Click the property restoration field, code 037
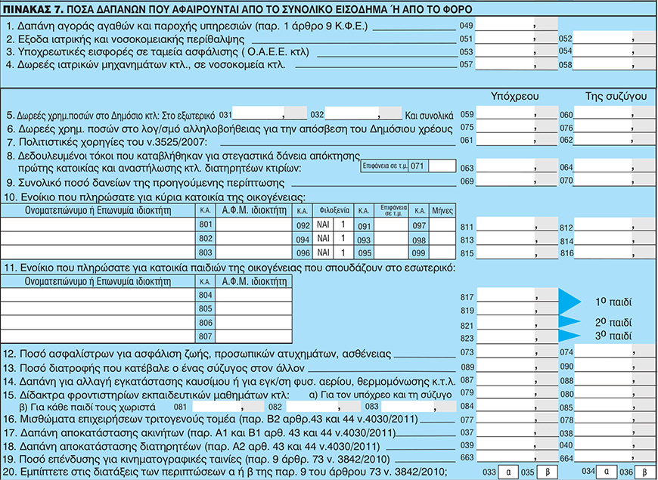This screenshot has width=658, height=480. (x=517, y=432)
